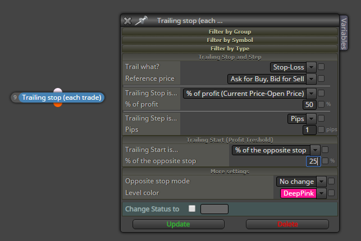Image resolution: width=361 pixels, height=241 pixels.
Task: Open the Reference price dropdown
Action: [272, 79]
